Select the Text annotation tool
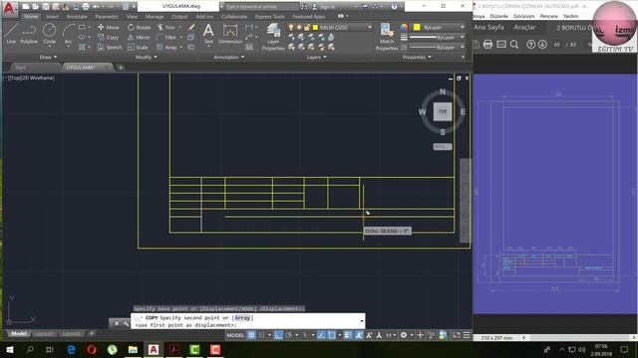Image resolution: width=638 pixels, height=358 pixels. (x=208, y=33)
